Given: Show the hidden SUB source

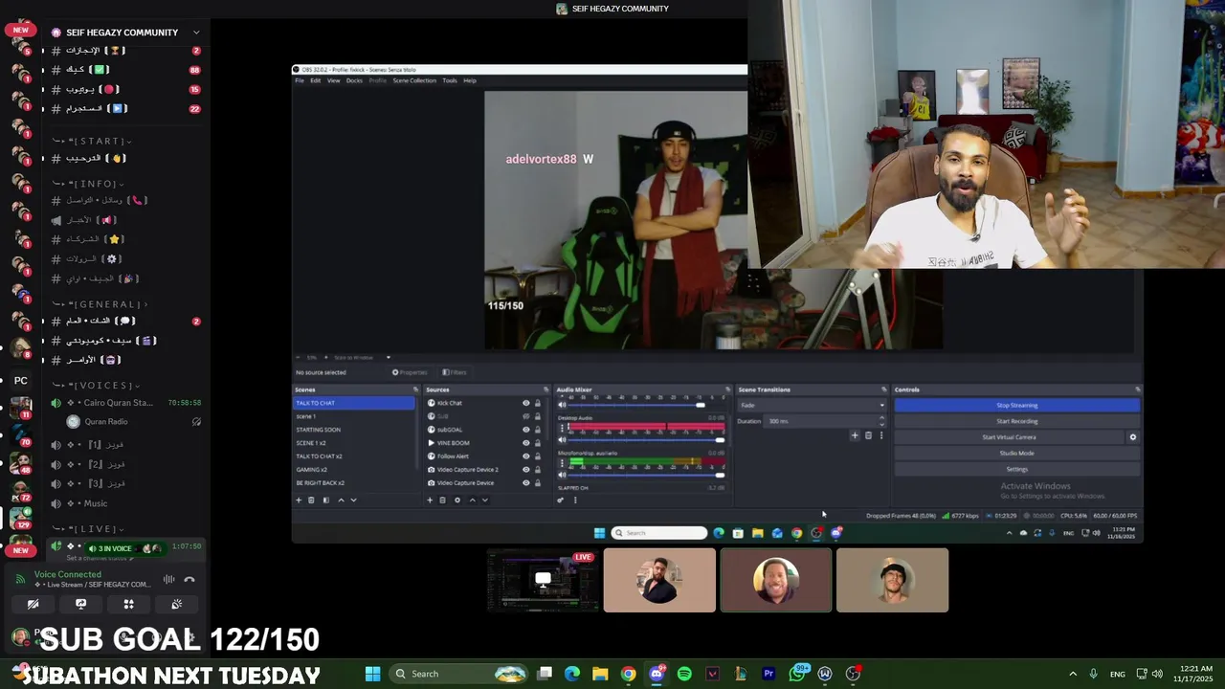Looking at the screenshot, I should (525, 416).
